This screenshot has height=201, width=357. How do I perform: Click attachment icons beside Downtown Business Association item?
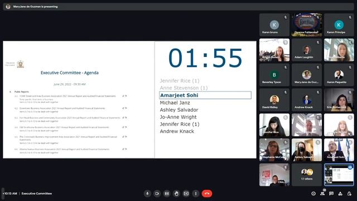point(124,108)
